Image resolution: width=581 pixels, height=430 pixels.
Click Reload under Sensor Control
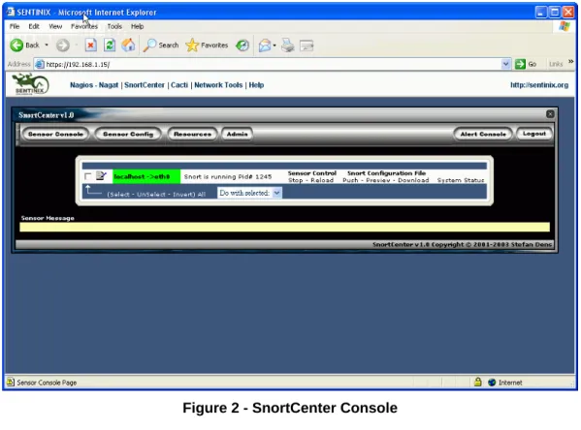(322, 180)
